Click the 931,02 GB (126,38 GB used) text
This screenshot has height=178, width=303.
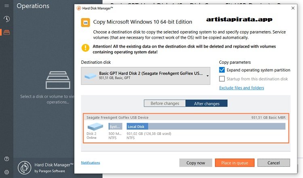coord(149,134)
